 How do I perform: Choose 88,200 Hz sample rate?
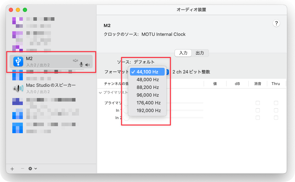pyautogui.click(x=147, y=87)
